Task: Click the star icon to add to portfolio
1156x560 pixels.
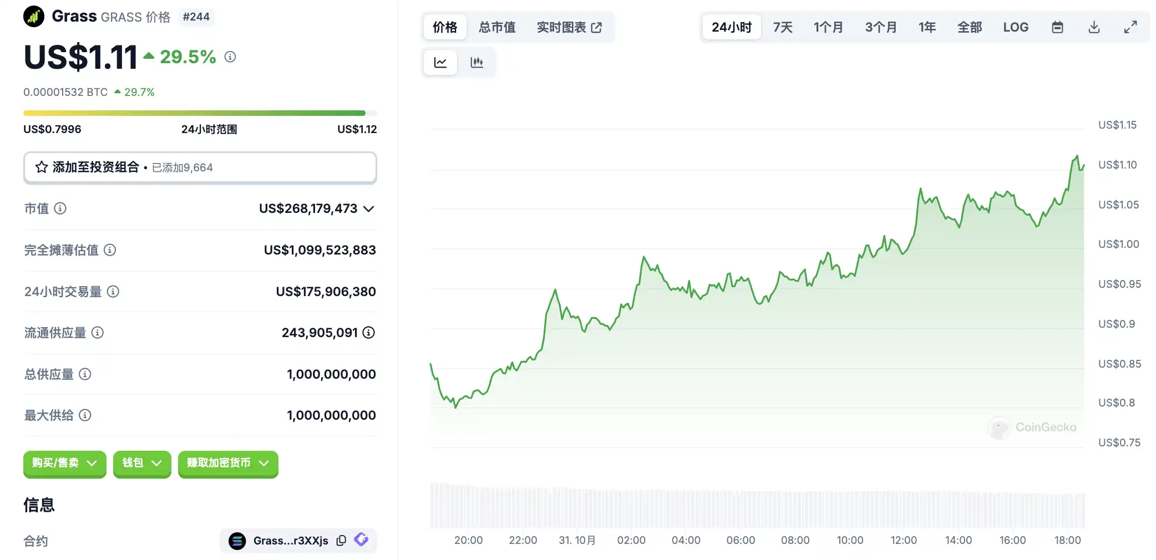Action: point(42,167)
